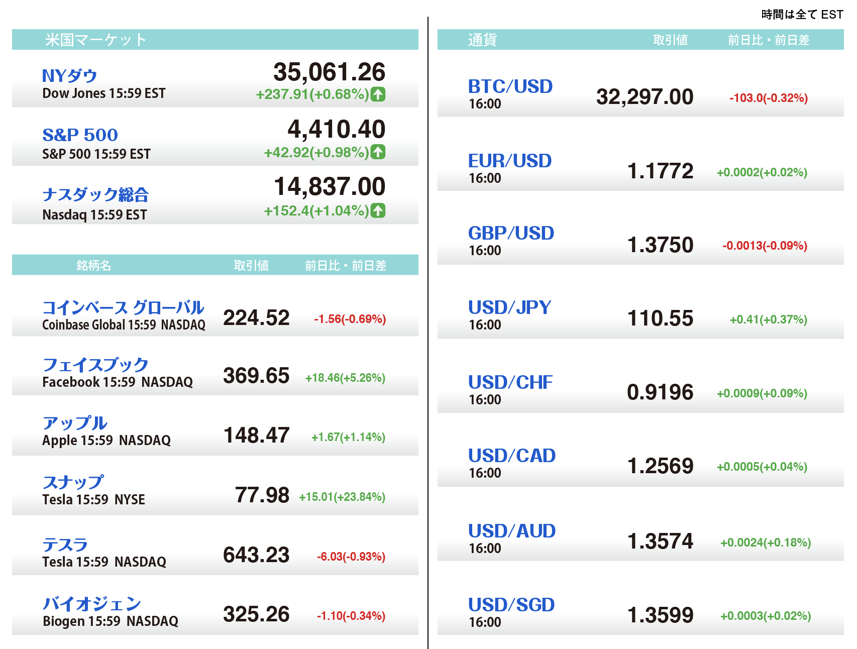Click the green up arrow beside S&P 500 change

pyautogui.click(x=378, y=152)
